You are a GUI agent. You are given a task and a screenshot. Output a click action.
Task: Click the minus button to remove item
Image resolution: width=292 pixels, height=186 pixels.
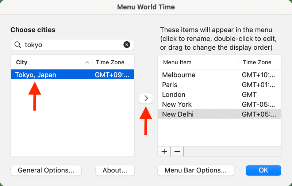pyautogui.click(x=177, y=152)
